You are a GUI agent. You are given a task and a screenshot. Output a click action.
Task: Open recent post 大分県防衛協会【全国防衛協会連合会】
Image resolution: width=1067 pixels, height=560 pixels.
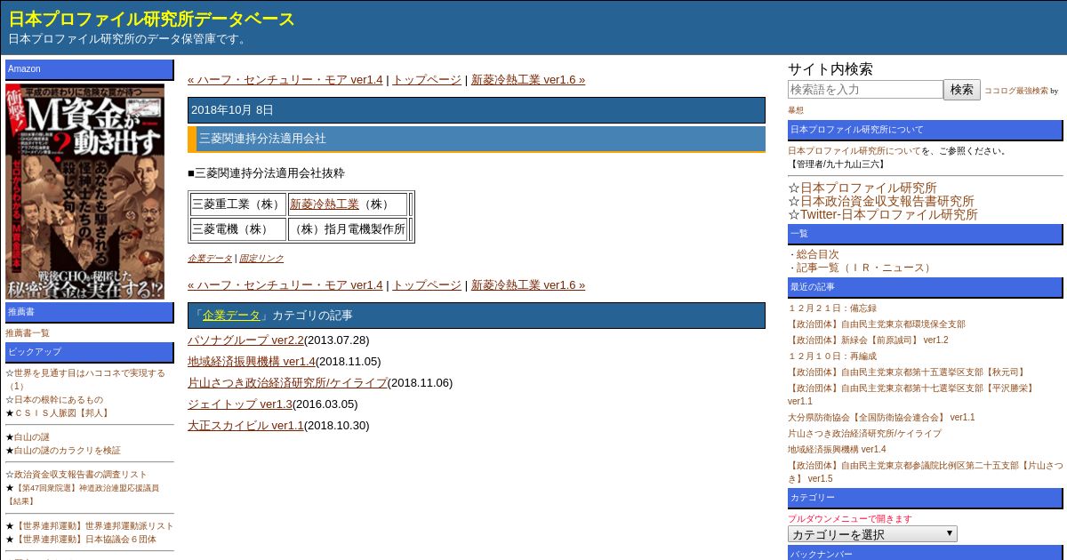click(x=881, y=417)
